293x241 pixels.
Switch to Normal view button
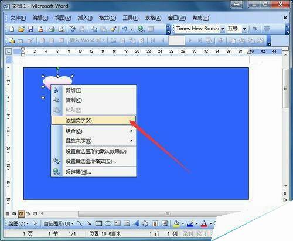(x=7, y=213)
